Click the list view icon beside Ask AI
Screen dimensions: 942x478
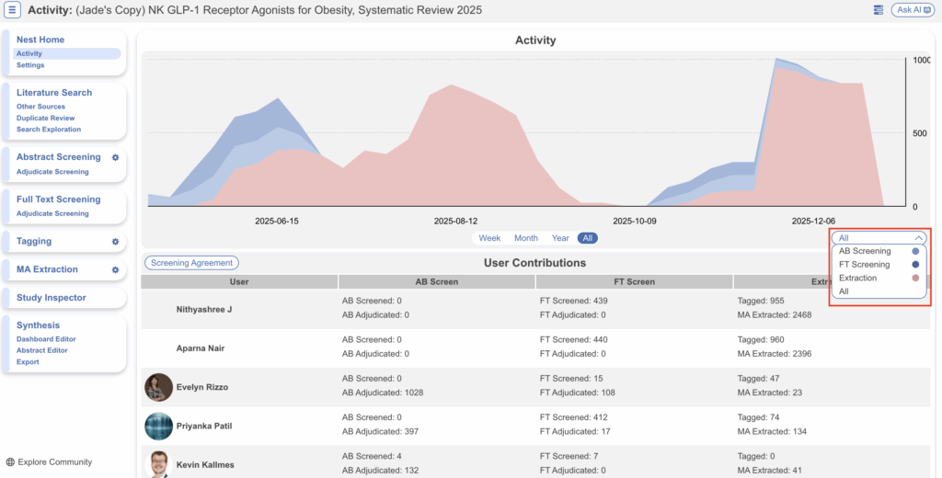pos(879,10)
